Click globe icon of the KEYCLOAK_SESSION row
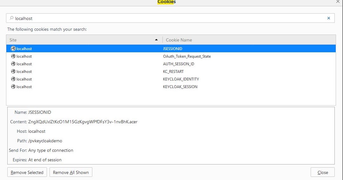 coord(13,87)
